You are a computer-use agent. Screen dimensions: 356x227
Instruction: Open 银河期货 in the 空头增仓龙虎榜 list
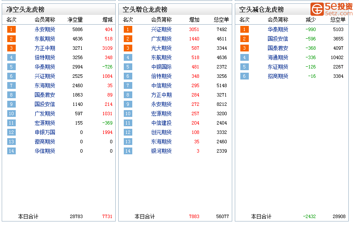click(x=162, y=151)
